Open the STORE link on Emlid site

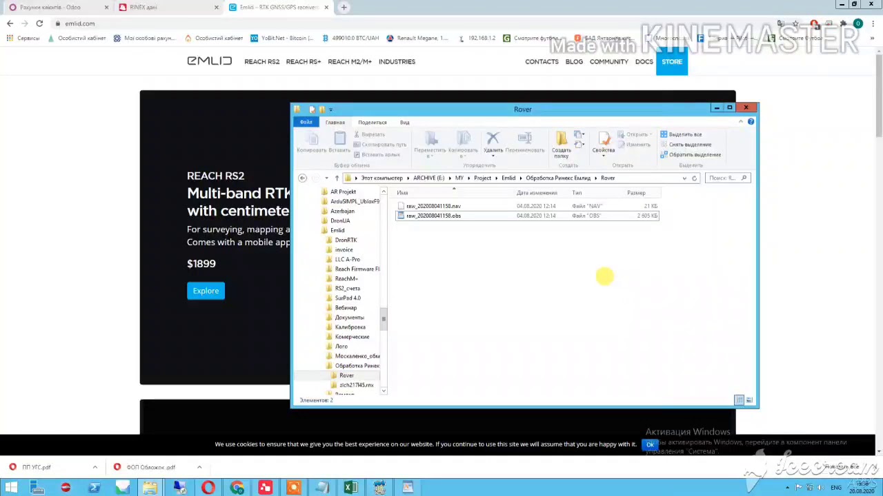(672, 61)
